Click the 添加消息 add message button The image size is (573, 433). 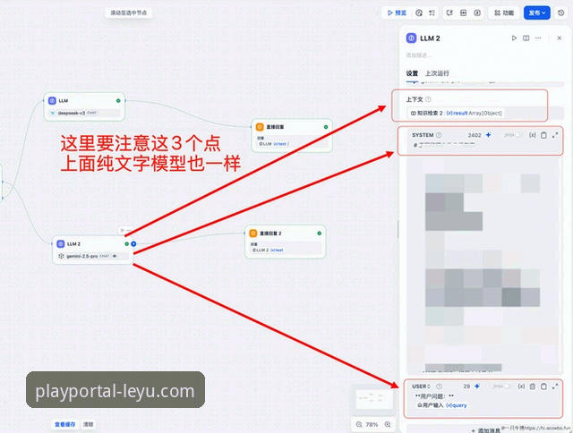pyautogui.click(x=486, y=430)
